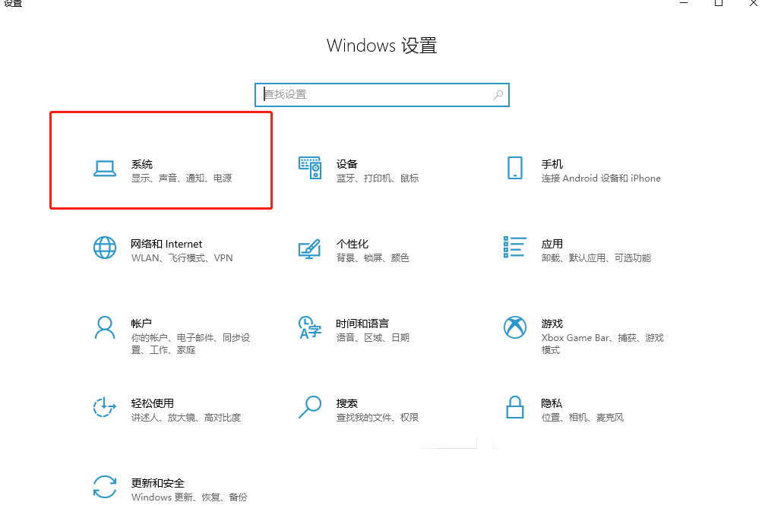762x521 pixels.
Task: Click the WLAN、飞行模式、VPN description
Action: [x=182, y=258]
